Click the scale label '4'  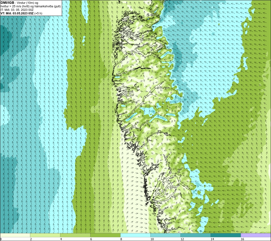point(61,239)
